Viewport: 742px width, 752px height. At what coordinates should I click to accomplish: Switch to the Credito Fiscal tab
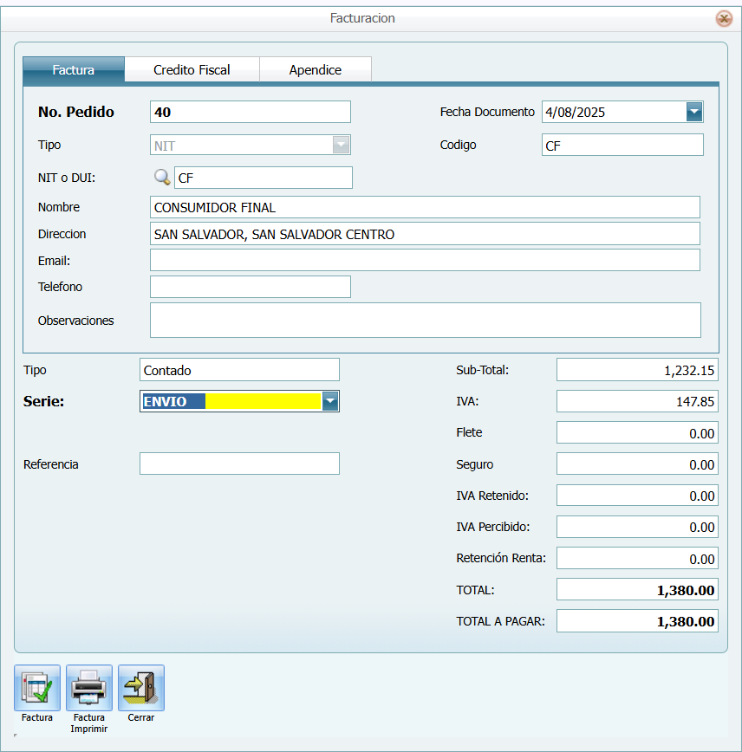[192, 70]
